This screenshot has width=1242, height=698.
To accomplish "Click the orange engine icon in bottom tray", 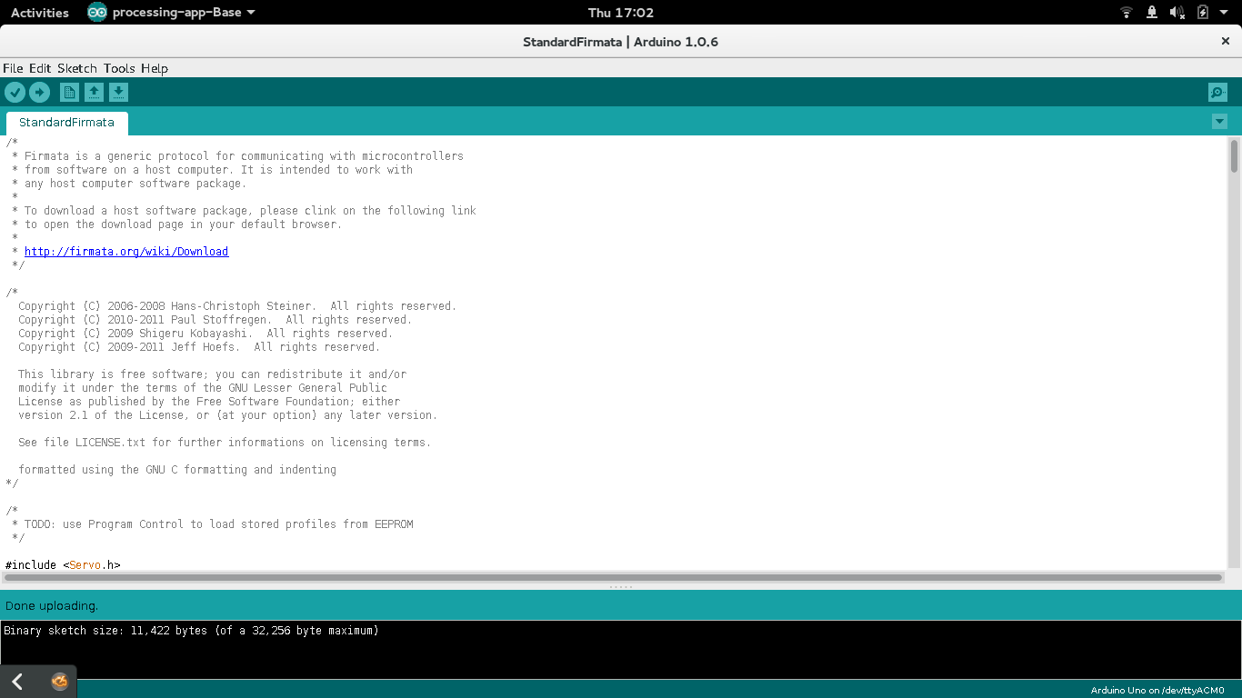I will point(60,682).
